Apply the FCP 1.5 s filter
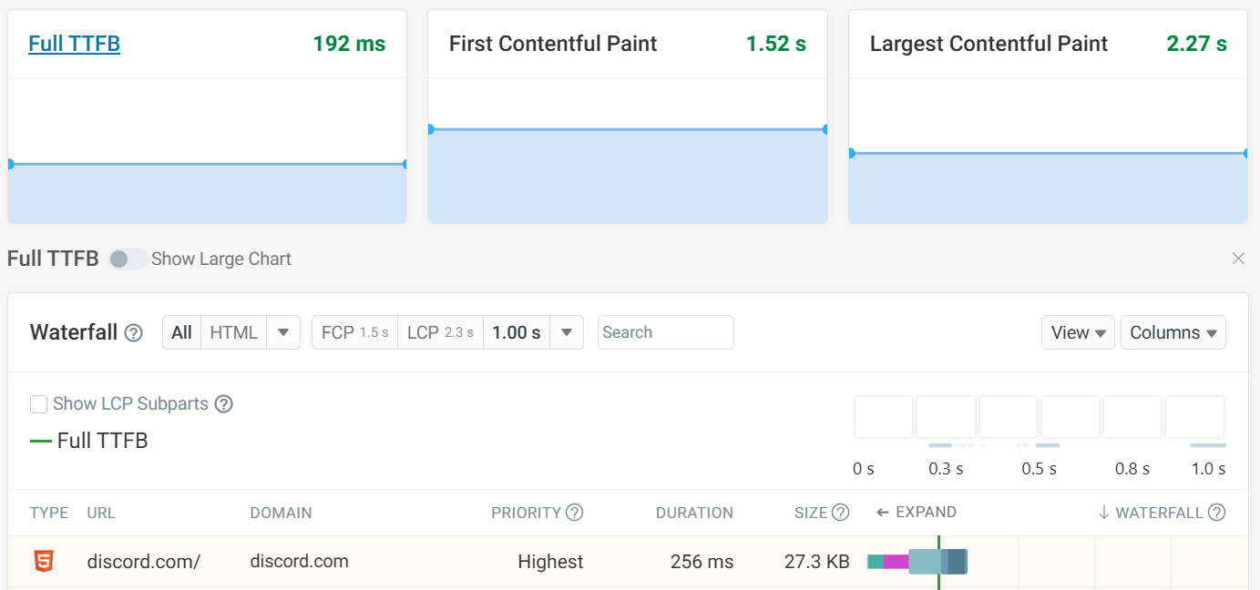 354,332
